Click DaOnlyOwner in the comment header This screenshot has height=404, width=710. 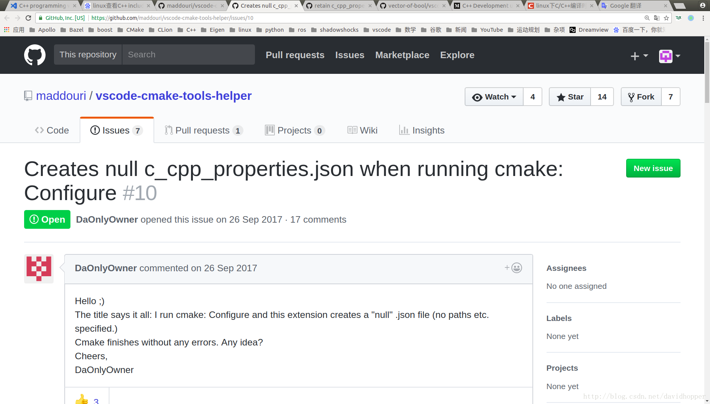point(106,268)
